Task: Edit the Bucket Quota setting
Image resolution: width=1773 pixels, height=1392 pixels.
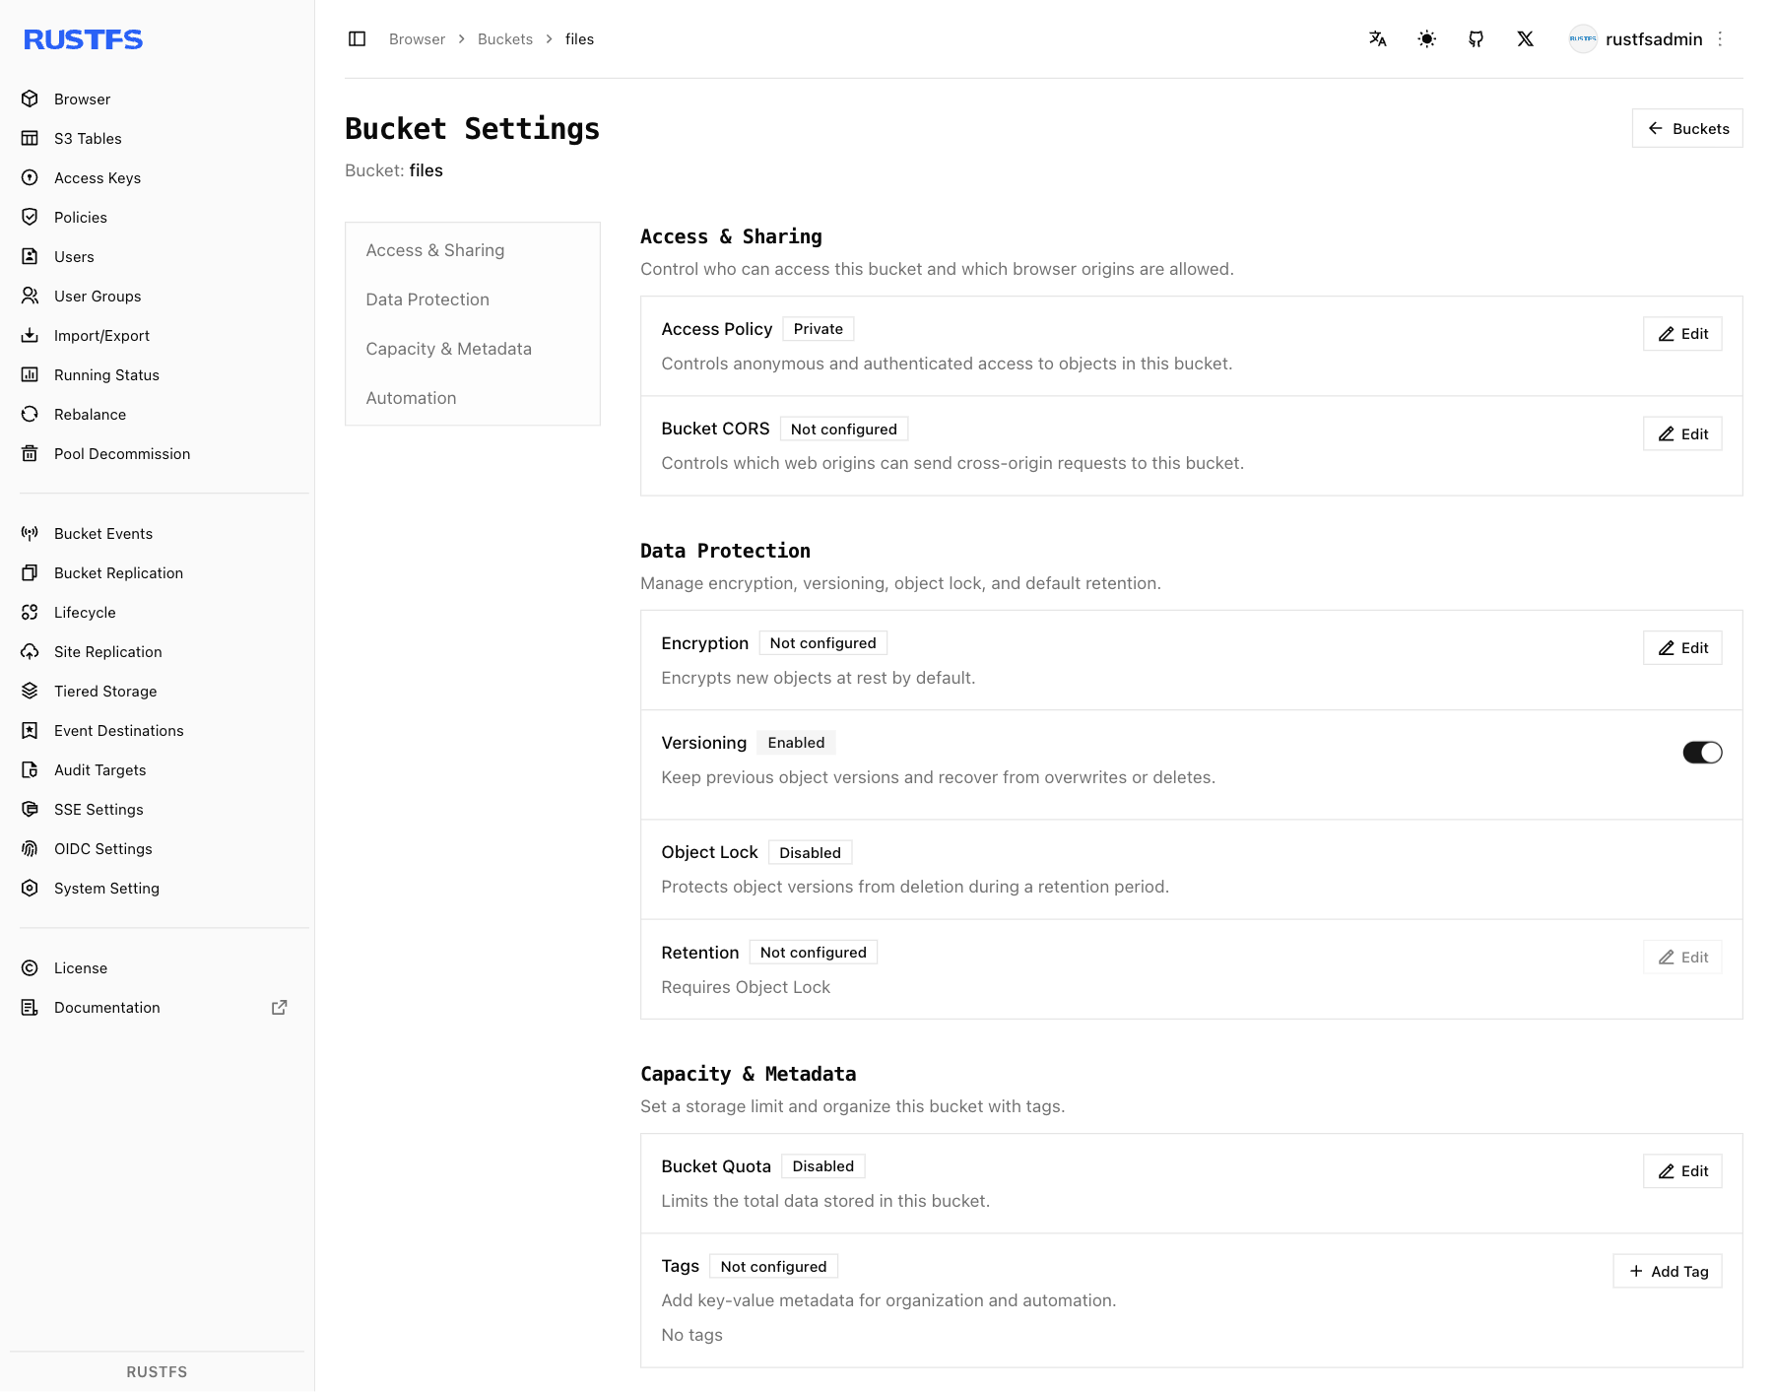Action: pyautogui.click(x=1682, y=1171)
